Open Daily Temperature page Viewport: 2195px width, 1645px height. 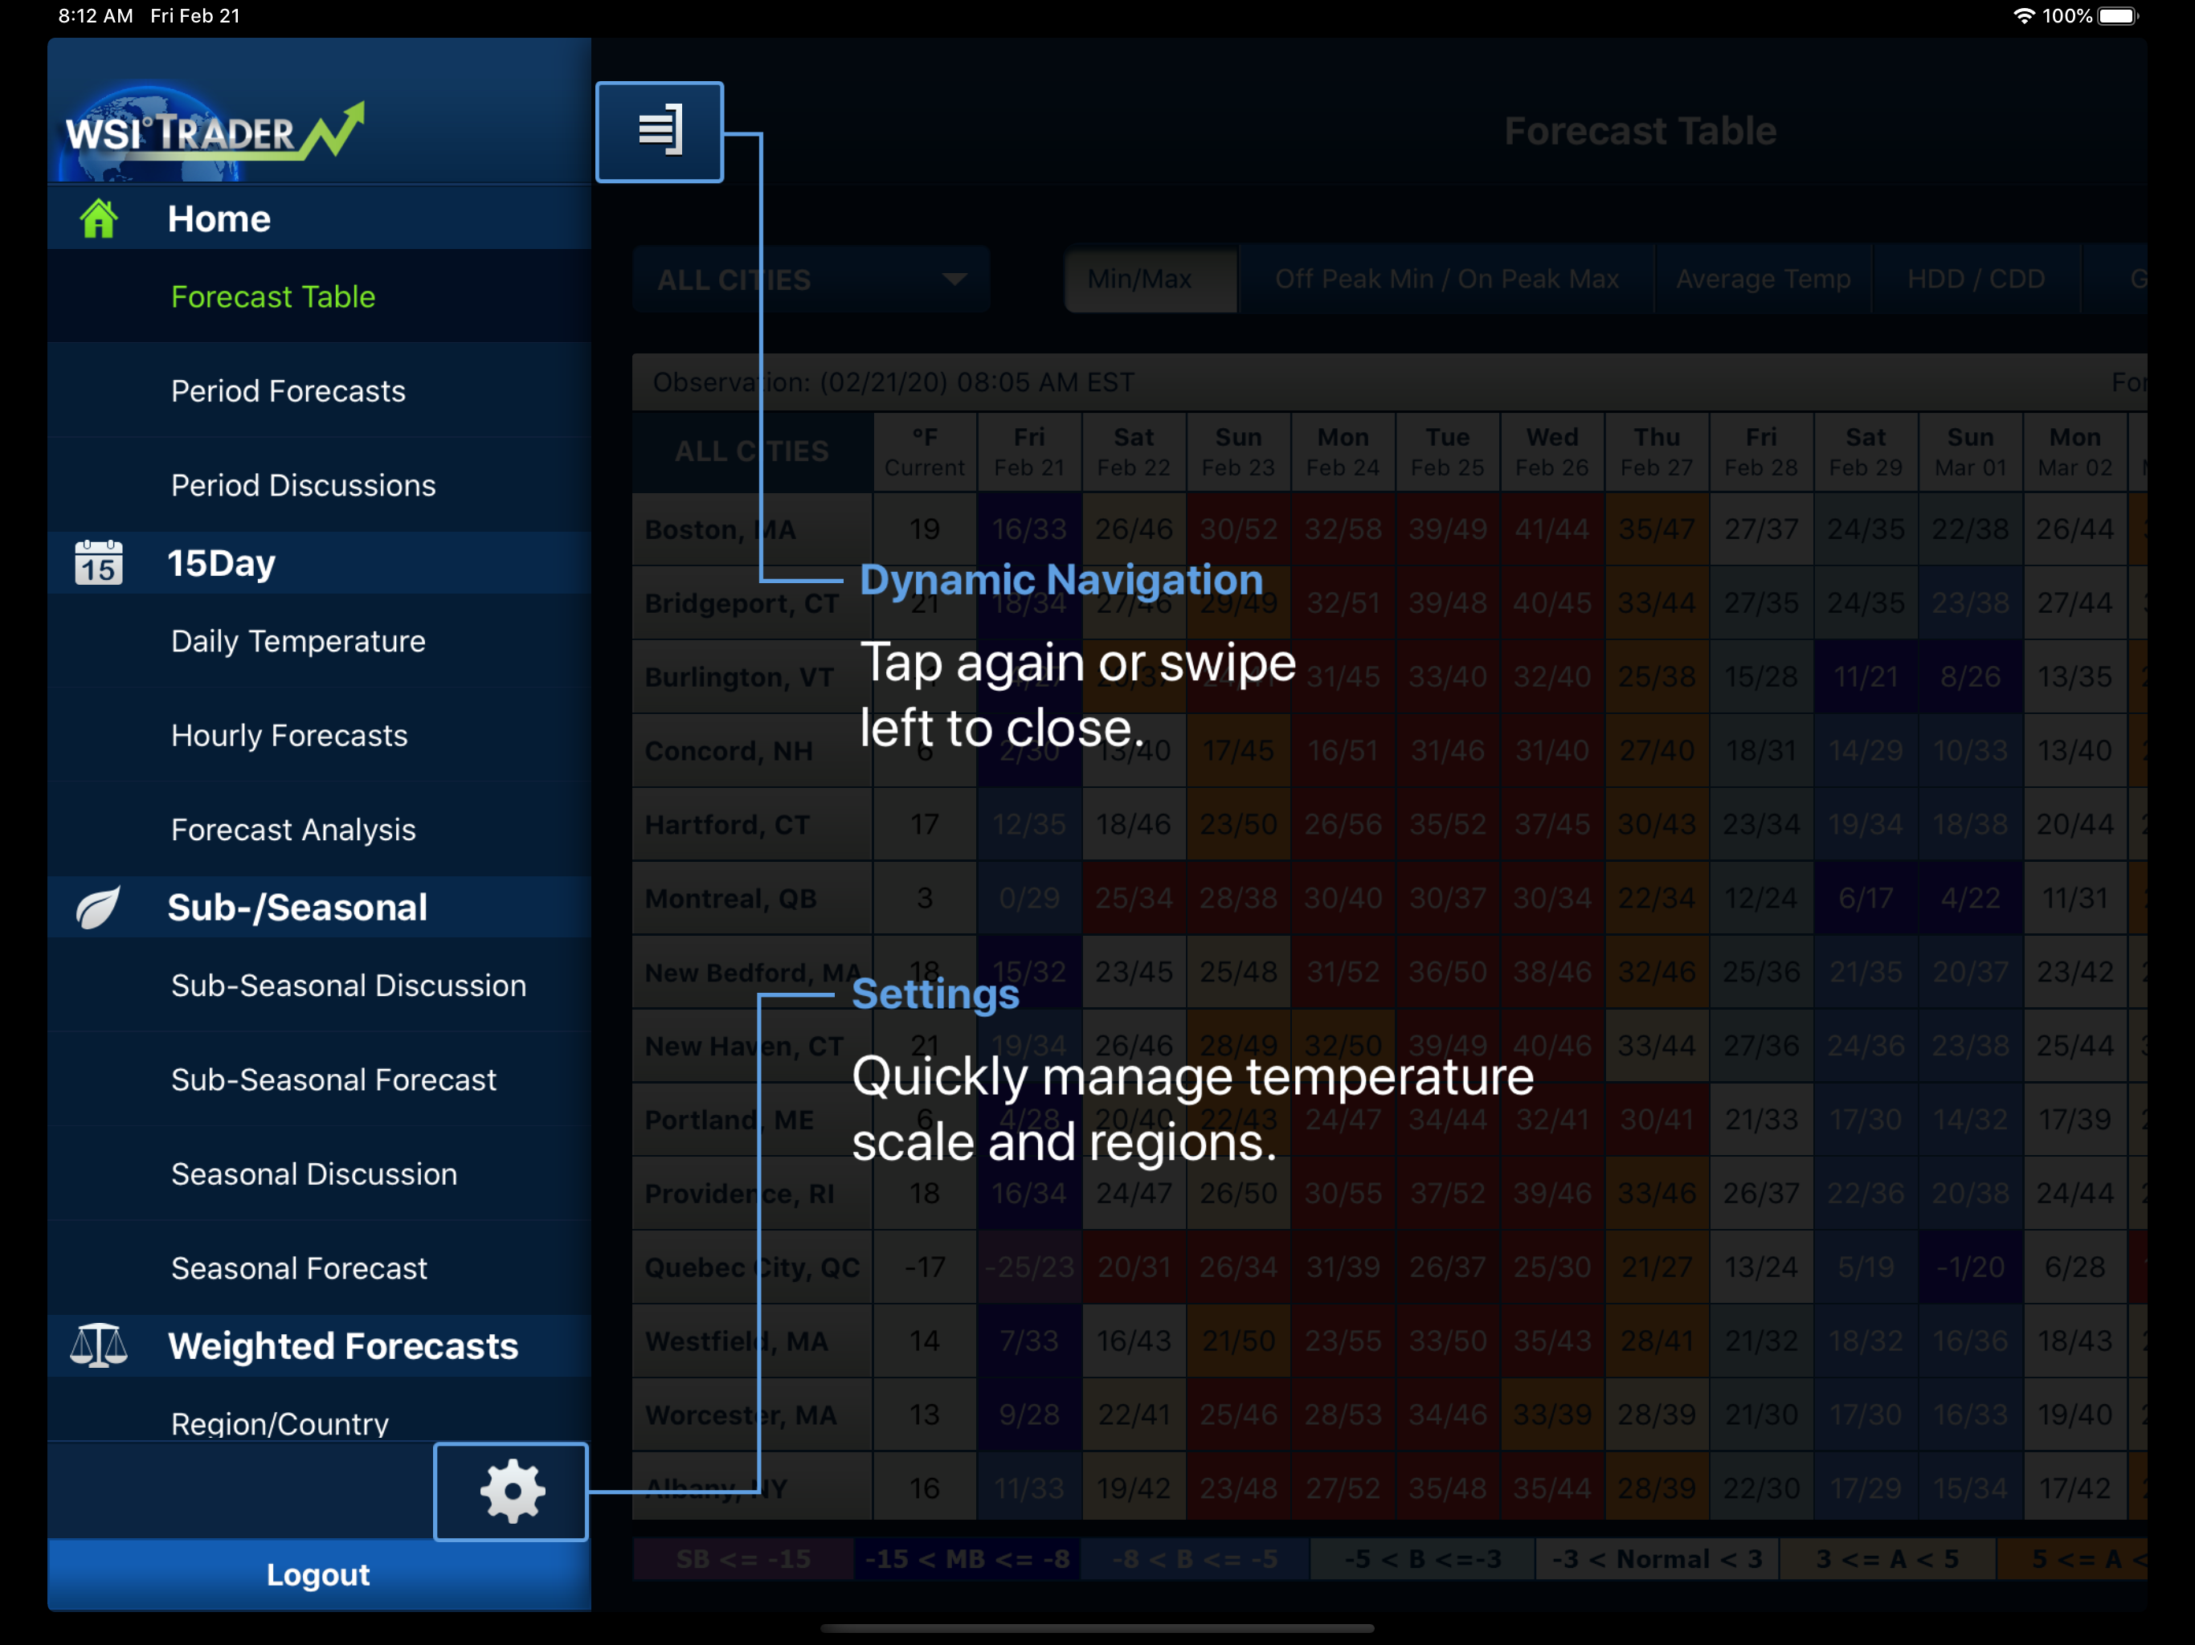click(x=320, y=641)
